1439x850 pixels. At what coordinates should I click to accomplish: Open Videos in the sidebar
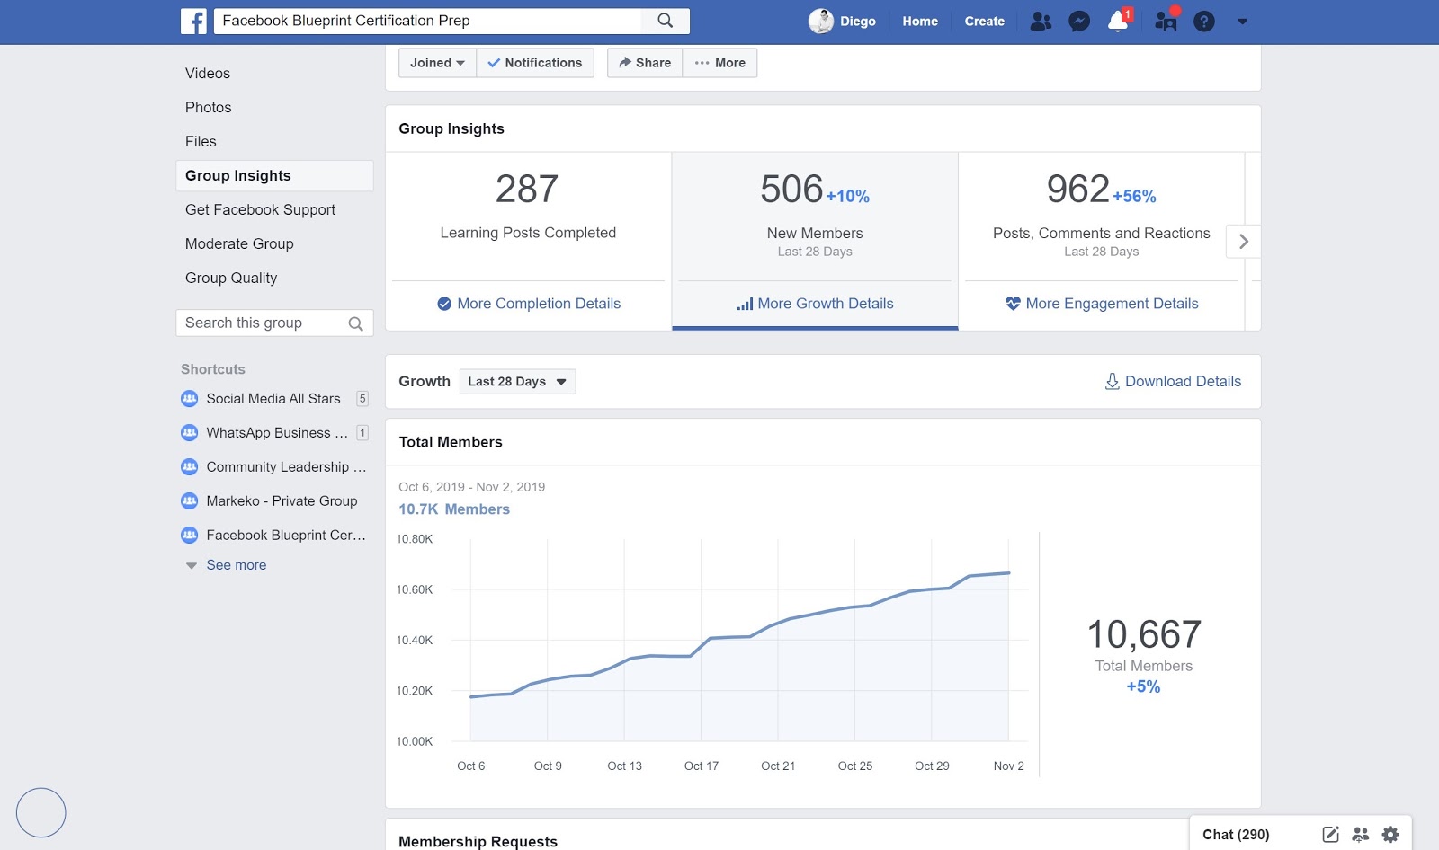pyautogui.click(x=208, y=74)
